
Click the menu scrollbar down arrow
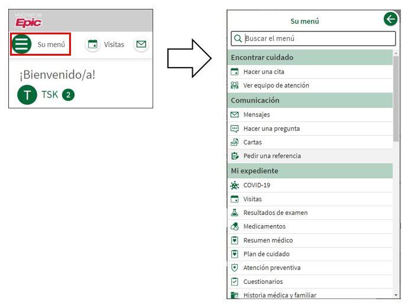pos(396,295)
